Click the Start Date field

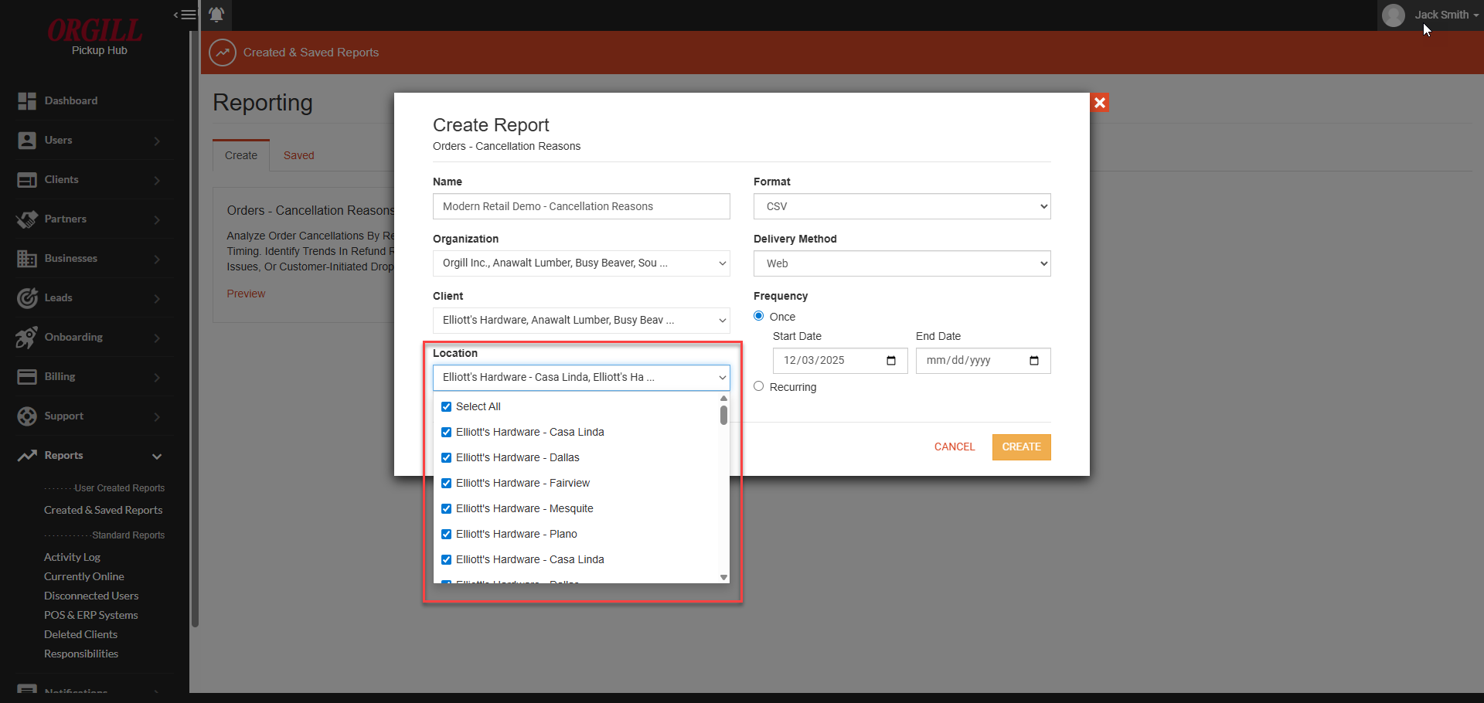pos(840,361)
